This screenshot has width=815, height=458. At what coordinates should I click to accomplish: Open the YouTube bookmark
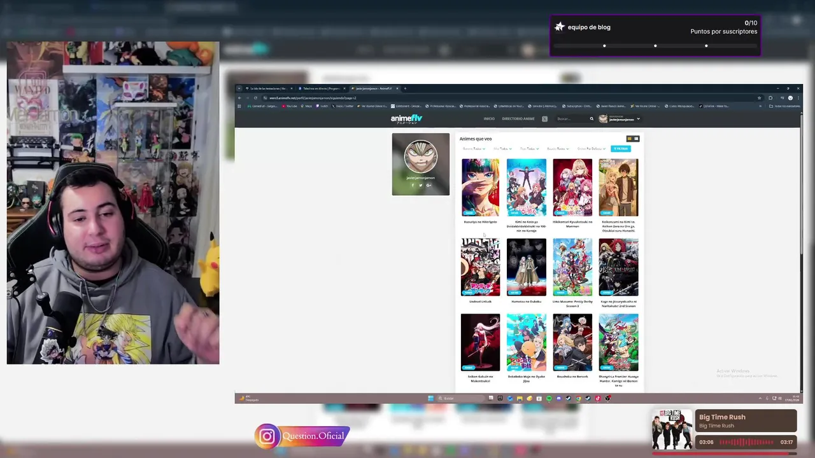pos(289,106)
